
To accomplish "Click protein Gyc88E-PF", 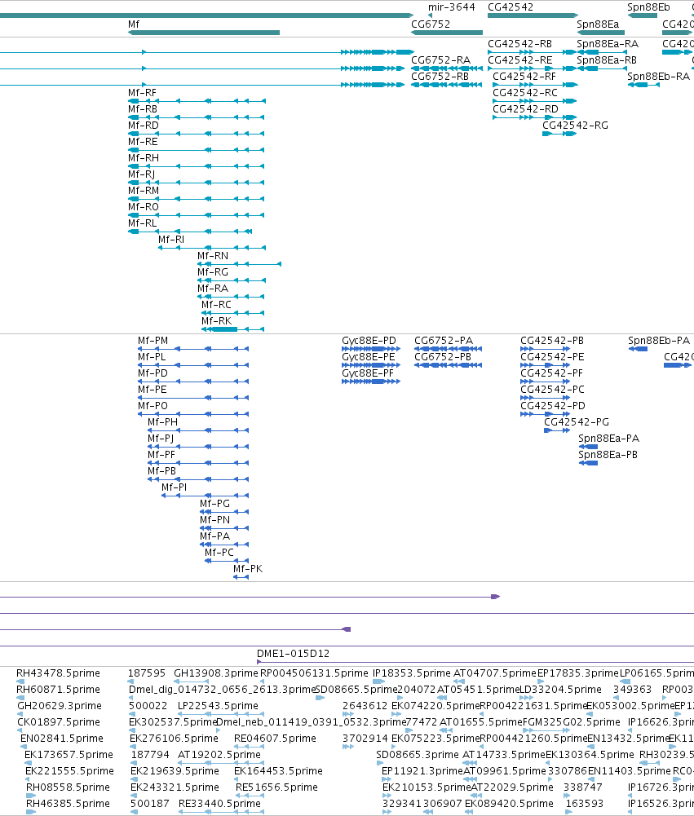I will click(368, 373).
